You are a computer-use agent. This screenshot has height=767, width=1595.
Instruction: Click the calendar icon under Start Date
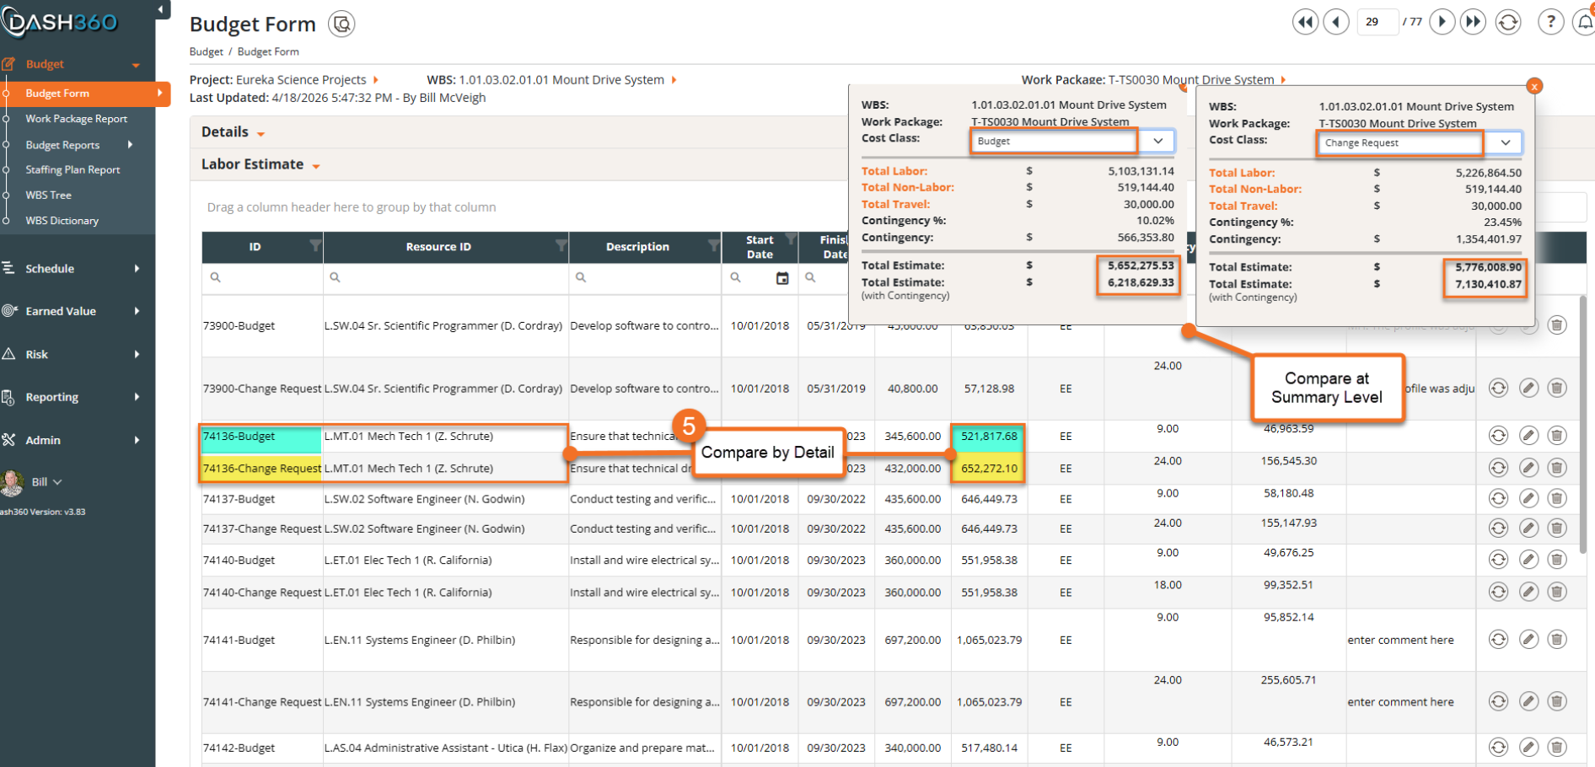782,278
